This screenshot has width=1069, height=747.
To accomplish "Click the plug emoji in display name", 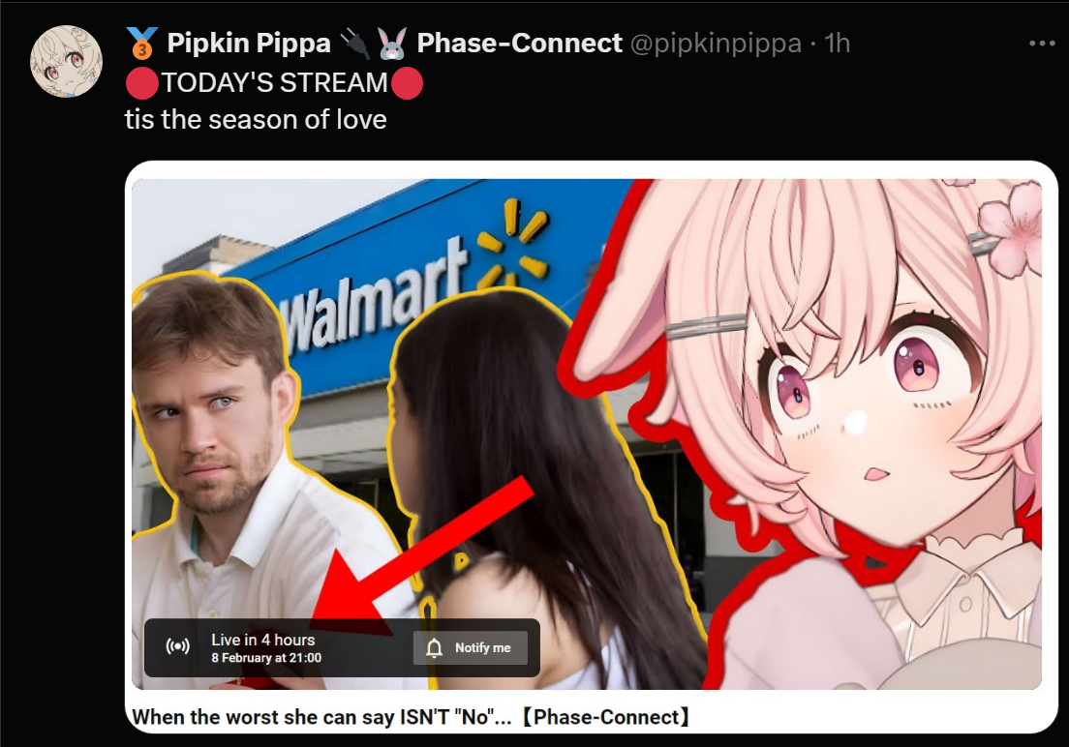I will coord(353,44).
